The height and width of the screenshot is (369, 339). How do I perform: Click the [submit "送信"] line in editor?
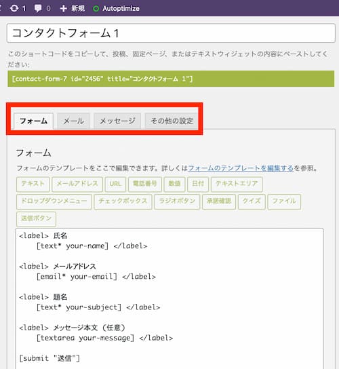click(49, 359)
